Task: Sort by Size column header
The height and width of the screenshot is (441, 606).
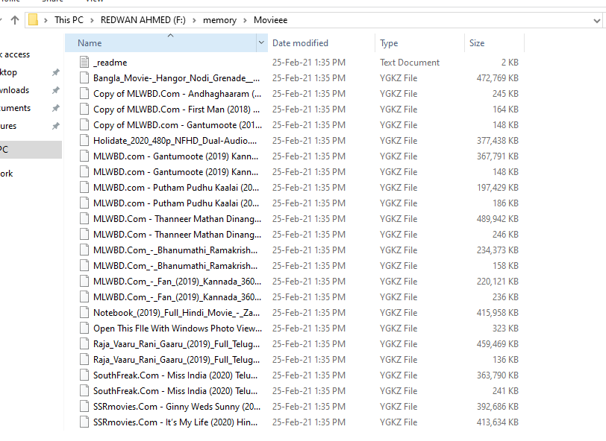Action: (x=477, y=42)
